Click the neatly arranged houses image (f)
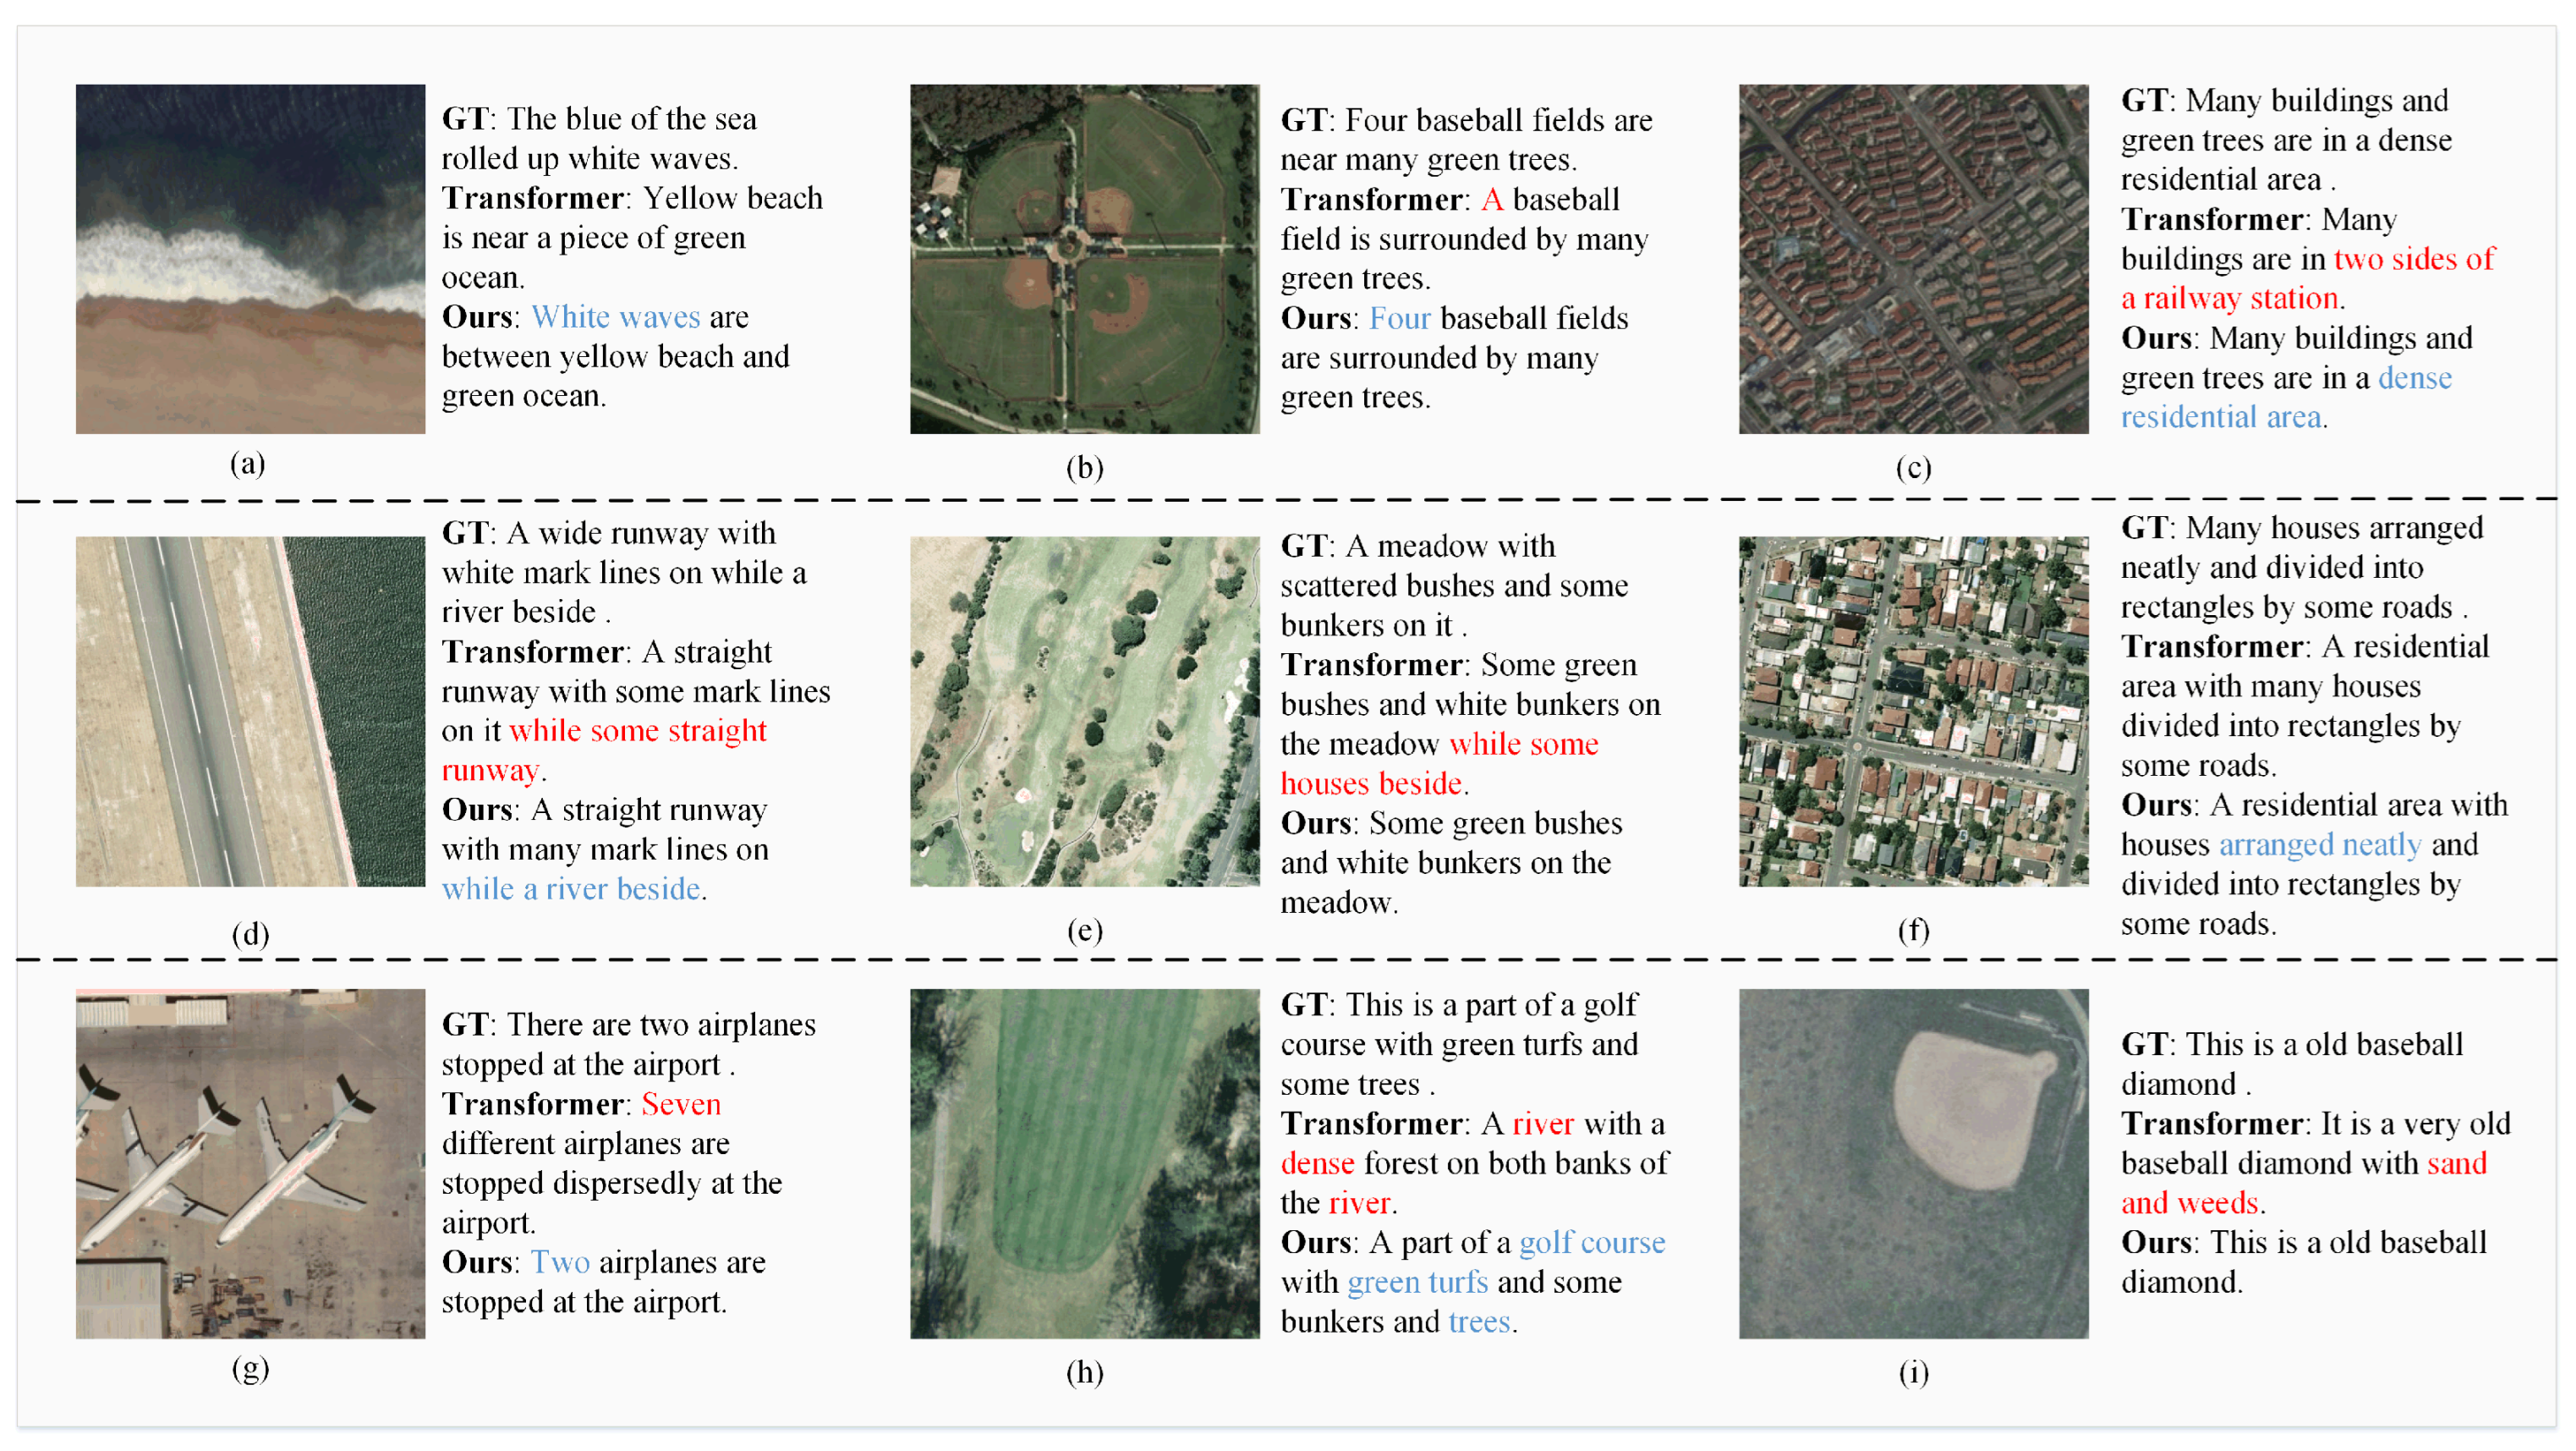2576x1451 pixels. click(x=1913, y=711)
